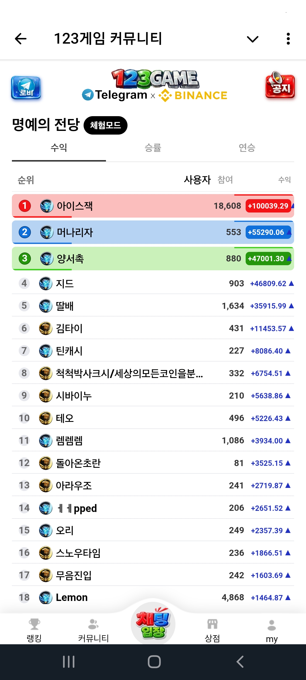Tap the back arrow in the header
The image size is (306, 680).
click(x=21, y=39)
